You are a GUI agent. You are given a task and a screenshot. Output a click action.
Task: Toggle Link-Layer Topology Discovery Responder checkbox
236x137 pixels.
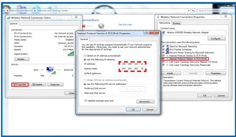(x=163, y=65)
